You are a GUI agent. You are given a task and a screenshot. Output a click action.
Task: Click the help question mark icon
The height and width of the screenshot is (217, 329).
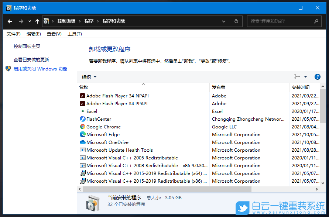(318, 77)
